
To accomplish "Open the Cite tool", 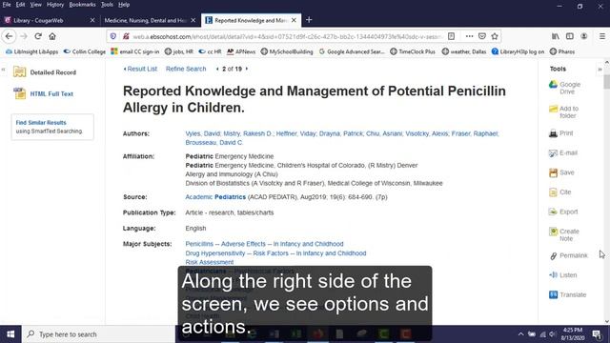I will (x=559, y=192).
